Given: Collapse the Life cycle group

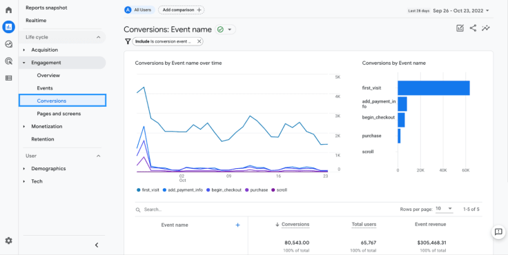Looking at the screenshot, I should [99, 37].
